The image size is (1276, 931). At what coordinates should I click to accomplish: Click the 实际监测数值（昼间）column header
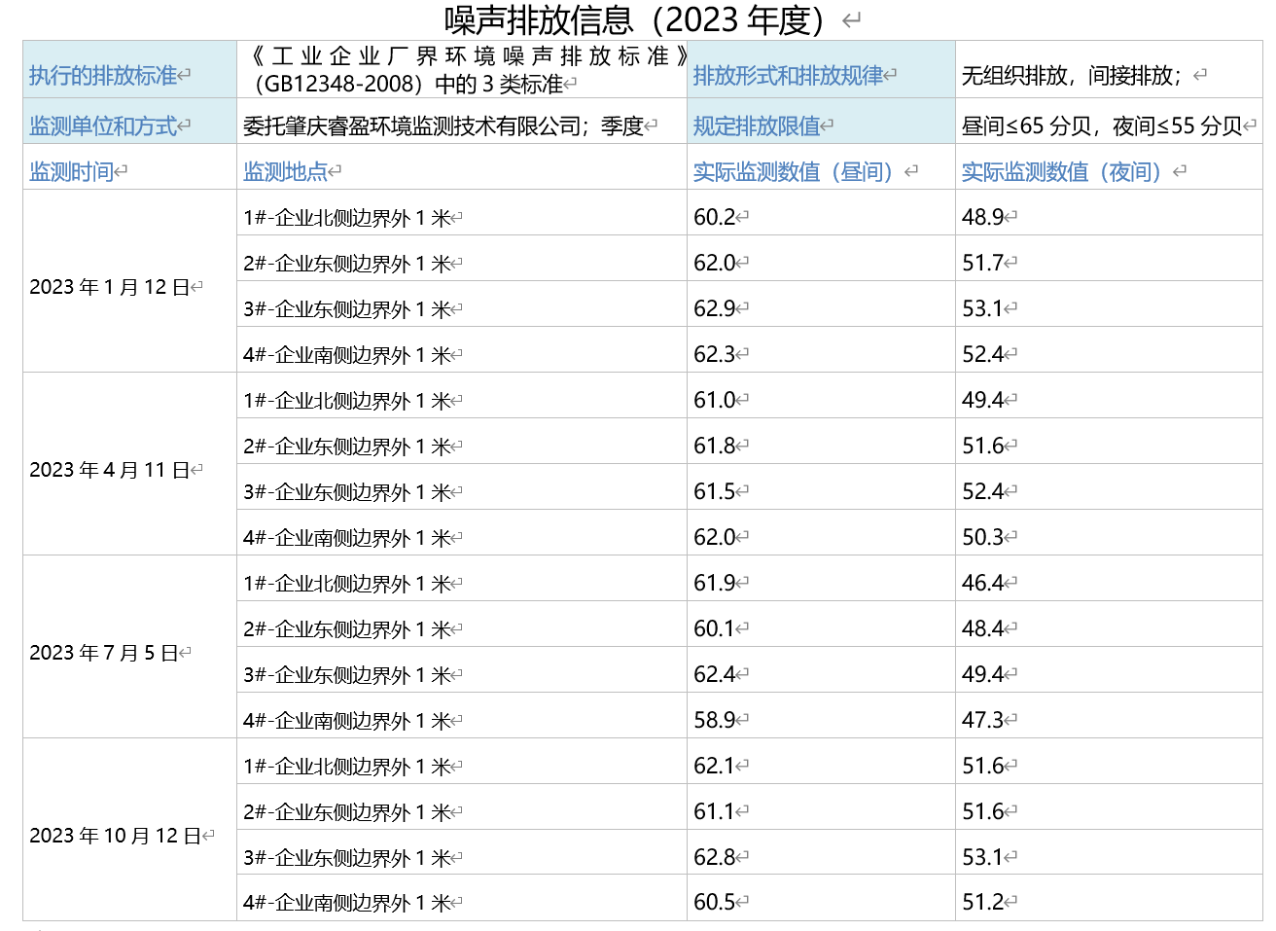(821, 166)
